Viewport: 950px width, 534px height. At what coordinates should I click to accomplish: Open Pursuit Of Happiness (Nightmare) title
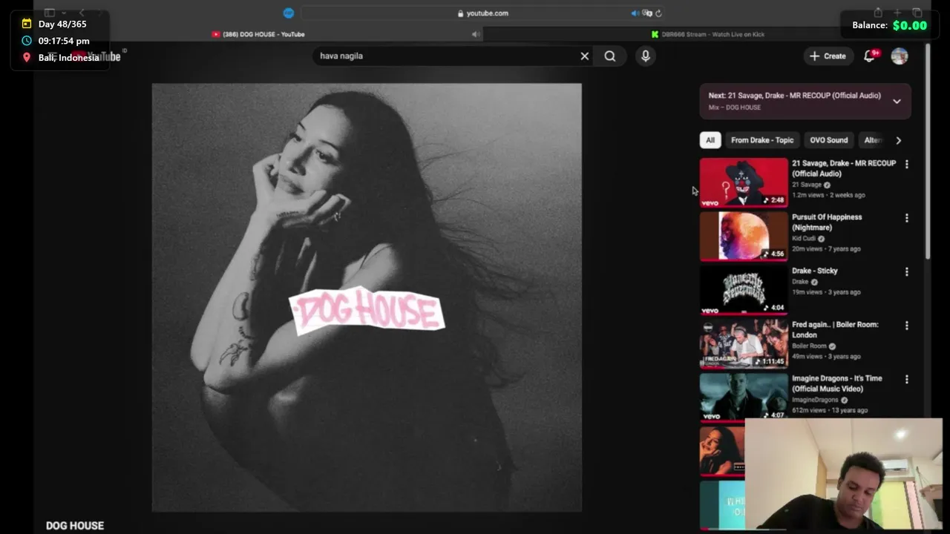(827, 222)
